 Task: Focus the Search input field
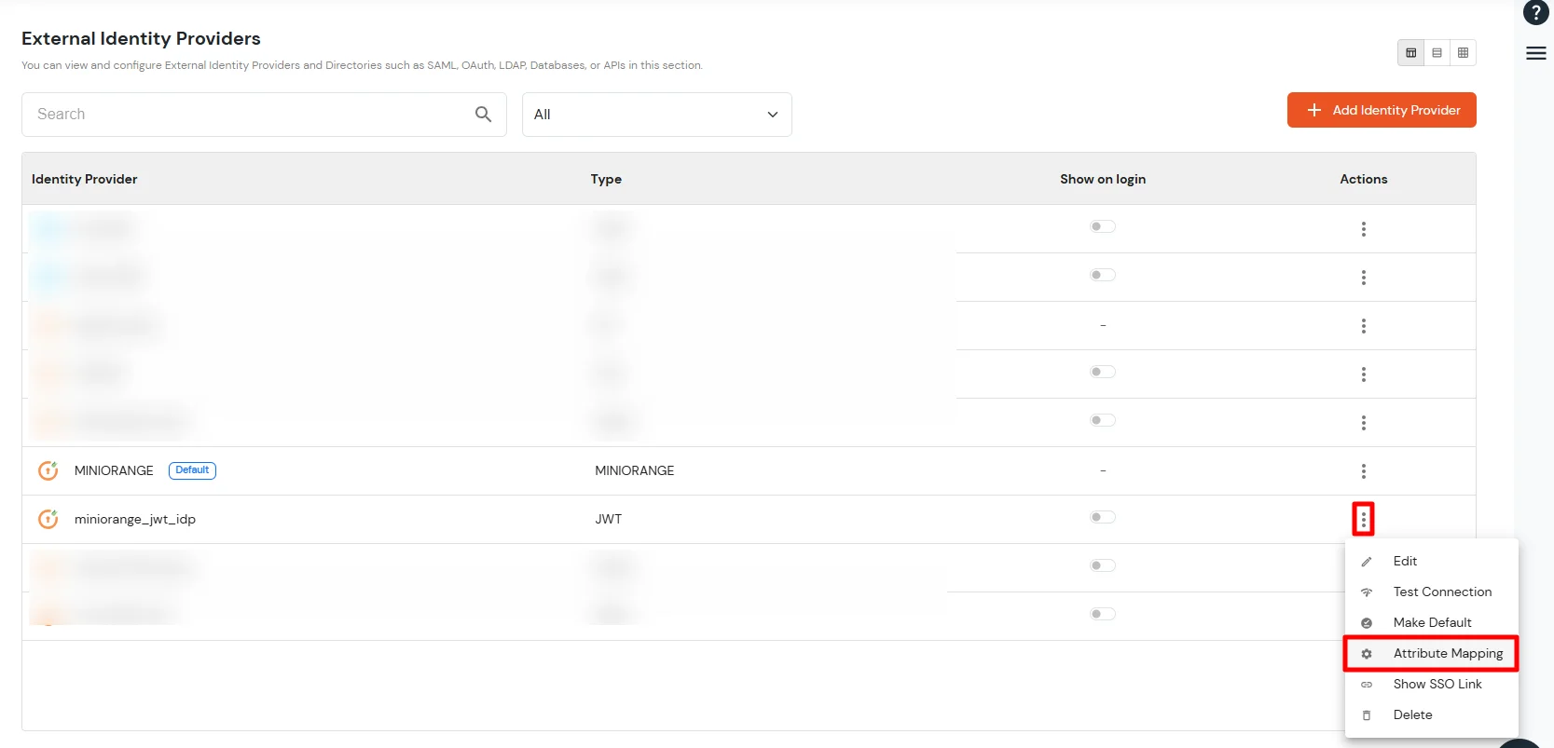pos(264,115)
